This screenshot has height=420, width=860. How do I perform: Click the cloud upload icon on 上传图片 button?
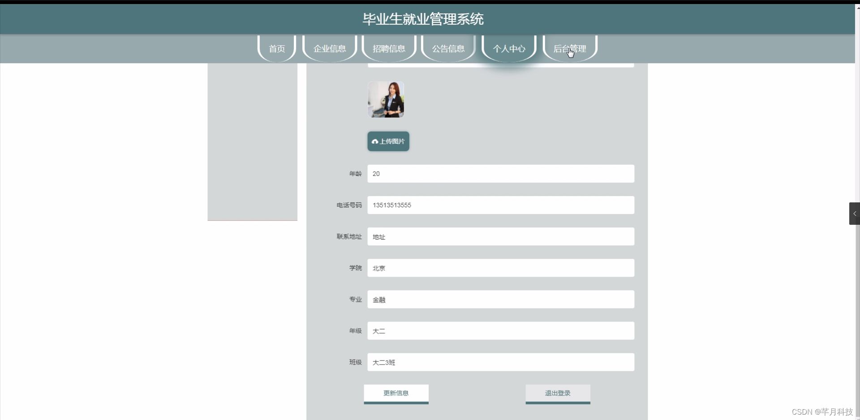point(375,141)
